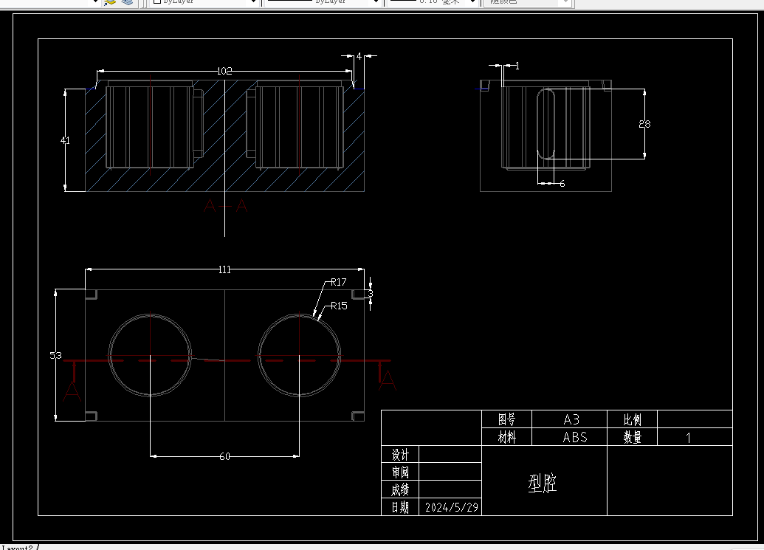Viewport: 764px width, 550px height.
Task: Open the lineweight 毫米 dropdown arrow
Action: click(472, 2)
